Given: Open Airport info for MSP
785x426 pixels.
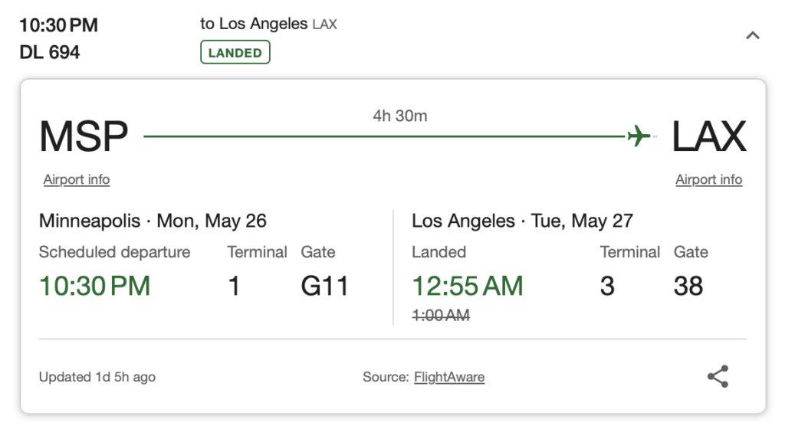Looking at the screenshot, I should point(77,179).
